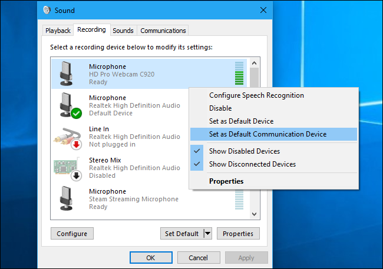Open the Set Default dropdown arrow

(x=207, y=234)
